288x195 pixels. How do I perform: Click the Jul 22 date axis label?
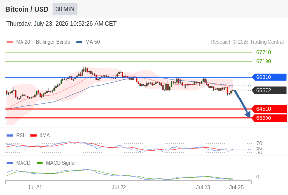119,187
